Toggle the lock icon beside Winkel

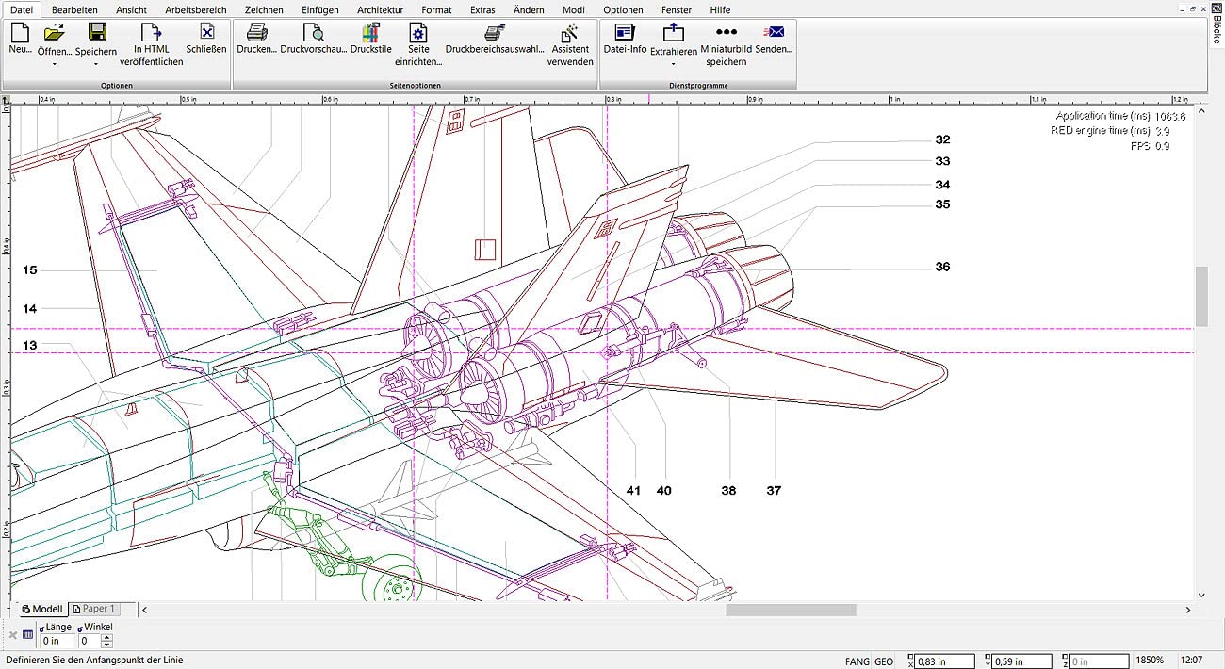[x=81, y=628]
